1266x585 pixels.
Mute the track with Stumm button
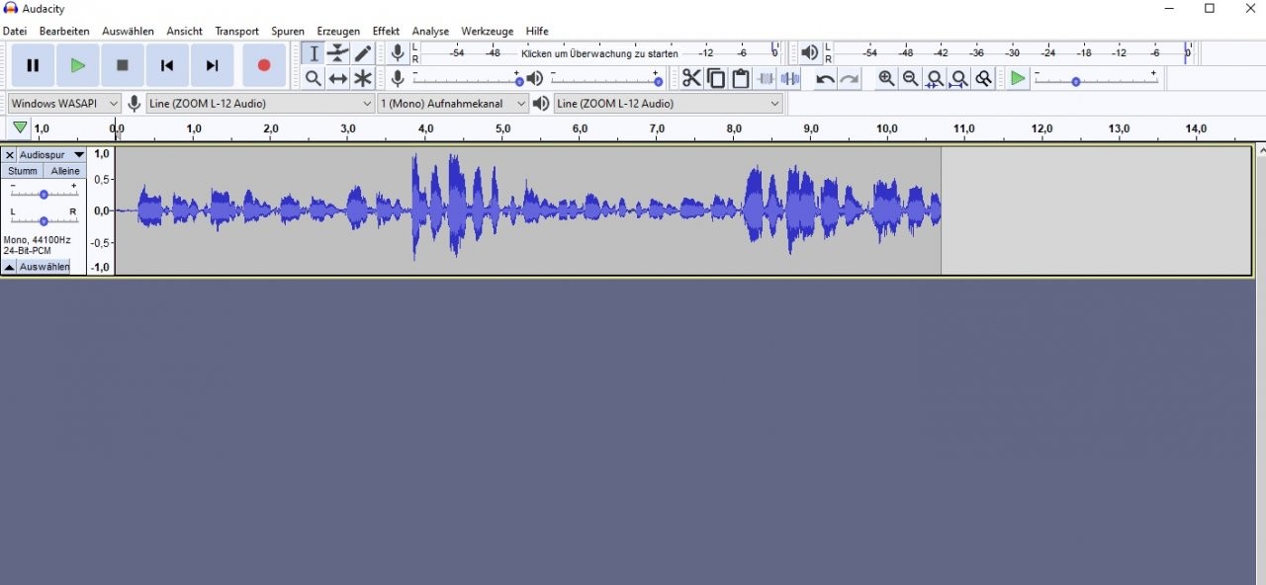pos(22,171)
